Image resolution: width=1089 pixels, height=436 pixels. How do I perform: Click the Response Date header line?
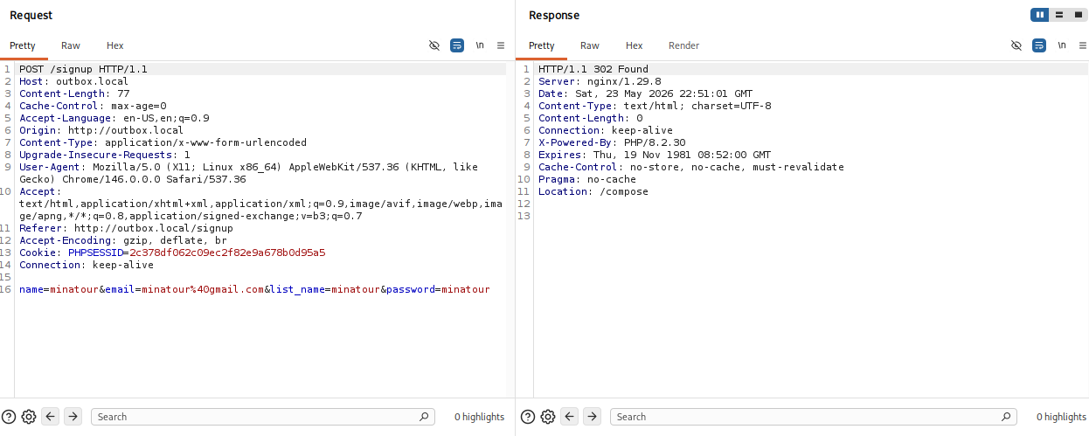[x=645, y=93]
